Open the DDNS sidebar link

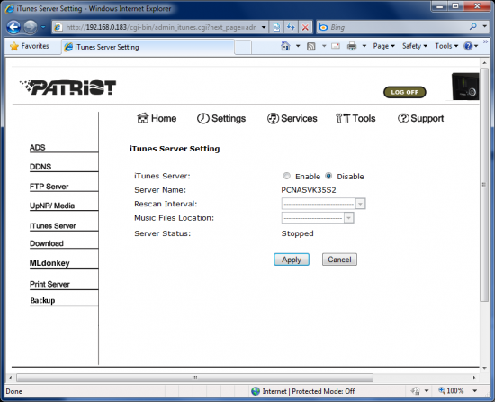tap(40, 167)
